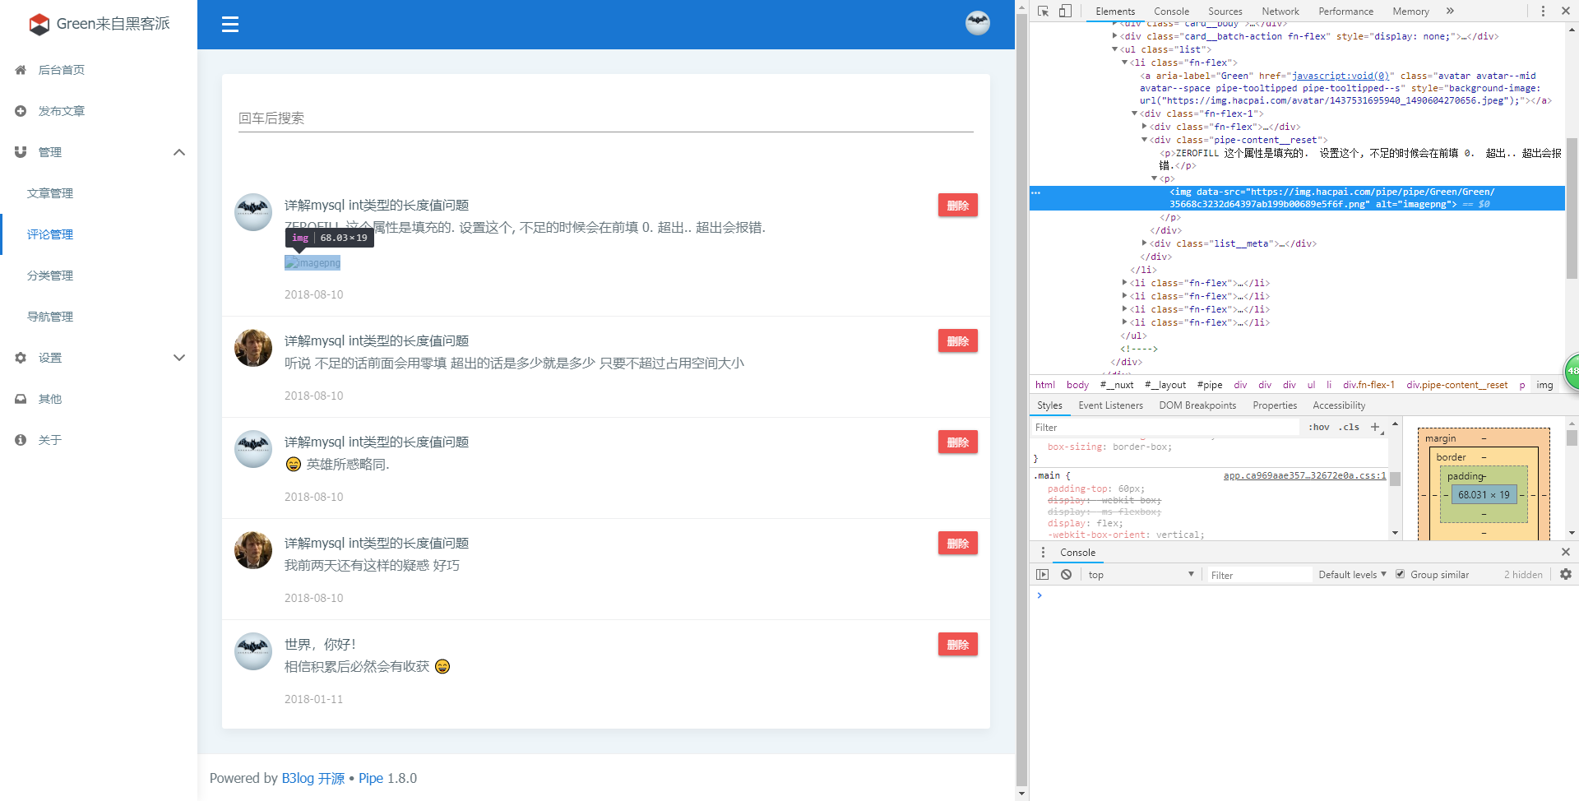This screenshot has height=801, width=1579.
Task: Open Console drawer three-dot menu
Action: [x=1043, y=553]
